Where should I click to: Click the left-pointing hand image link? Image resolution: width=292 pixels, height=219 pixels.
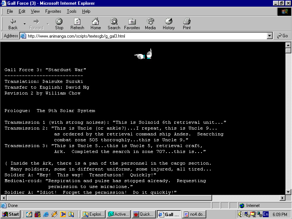[139, 56]
